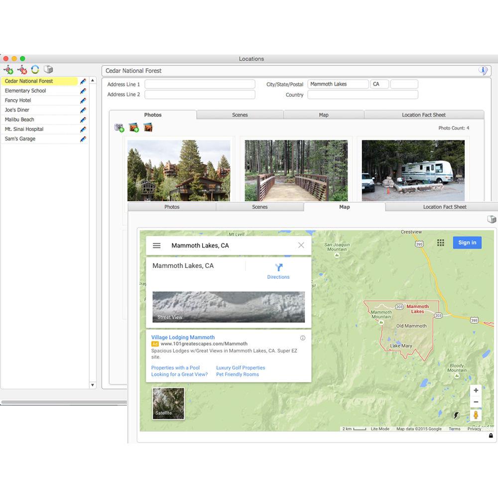Viewport: 498px width, 498px height.
Task: Click the camera add-photo icon
Action: pos(119,128)
